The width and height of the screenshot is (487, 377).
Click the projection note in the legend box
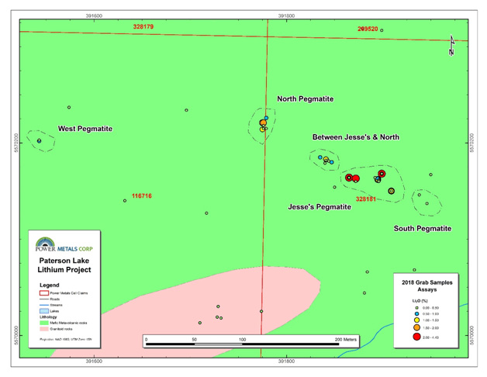tap(66, 340)
